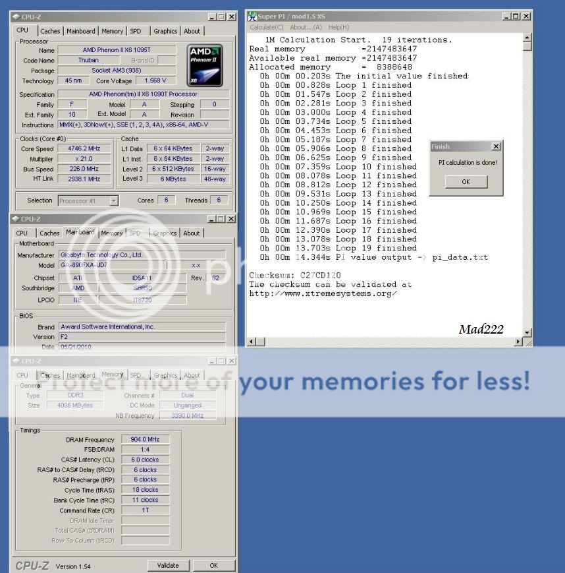The image size is (565, 573).
Task: Close the Finish dialog with X
Action: (x=496, y=146)
